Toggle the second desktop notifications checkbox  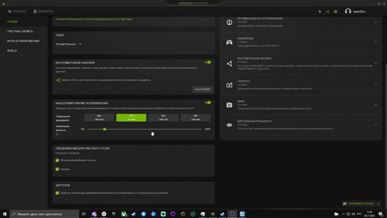57,170
